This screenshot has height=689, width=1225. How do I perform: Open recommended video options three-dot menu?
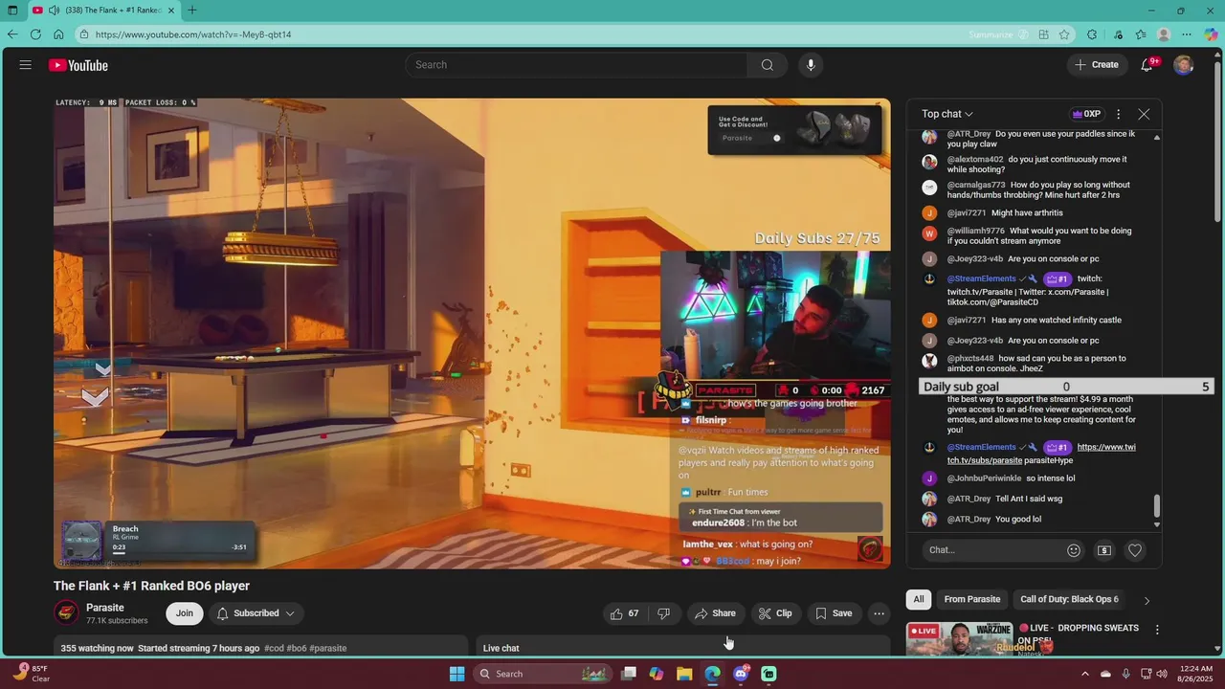click(1157, 630)
